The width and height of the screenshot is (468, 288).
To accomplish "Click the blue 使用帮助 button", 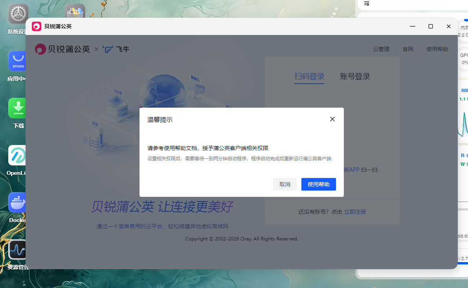I will 318,184.
